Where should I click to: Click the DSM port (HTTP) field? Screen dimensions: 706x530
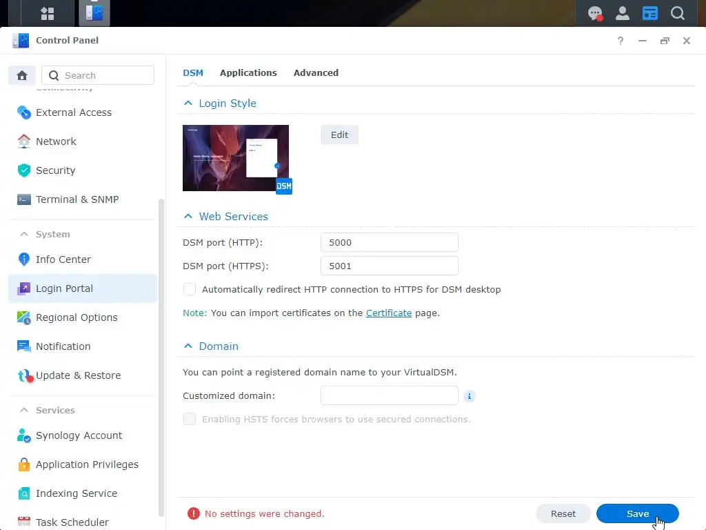click(389, 242)
